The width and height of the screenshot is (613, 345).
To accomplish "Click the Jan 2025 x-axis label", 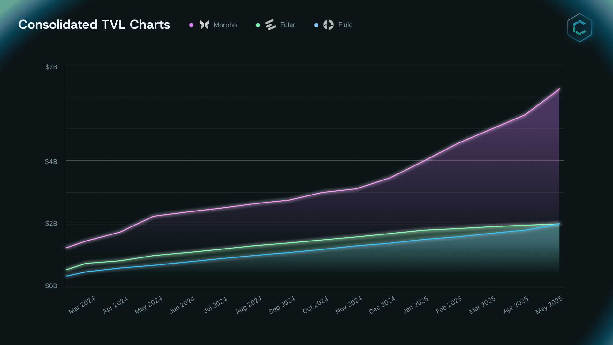I will 416,305.
